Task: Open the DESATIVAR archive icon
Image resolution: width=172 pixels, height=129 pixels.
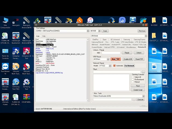Action: [26, 99]
